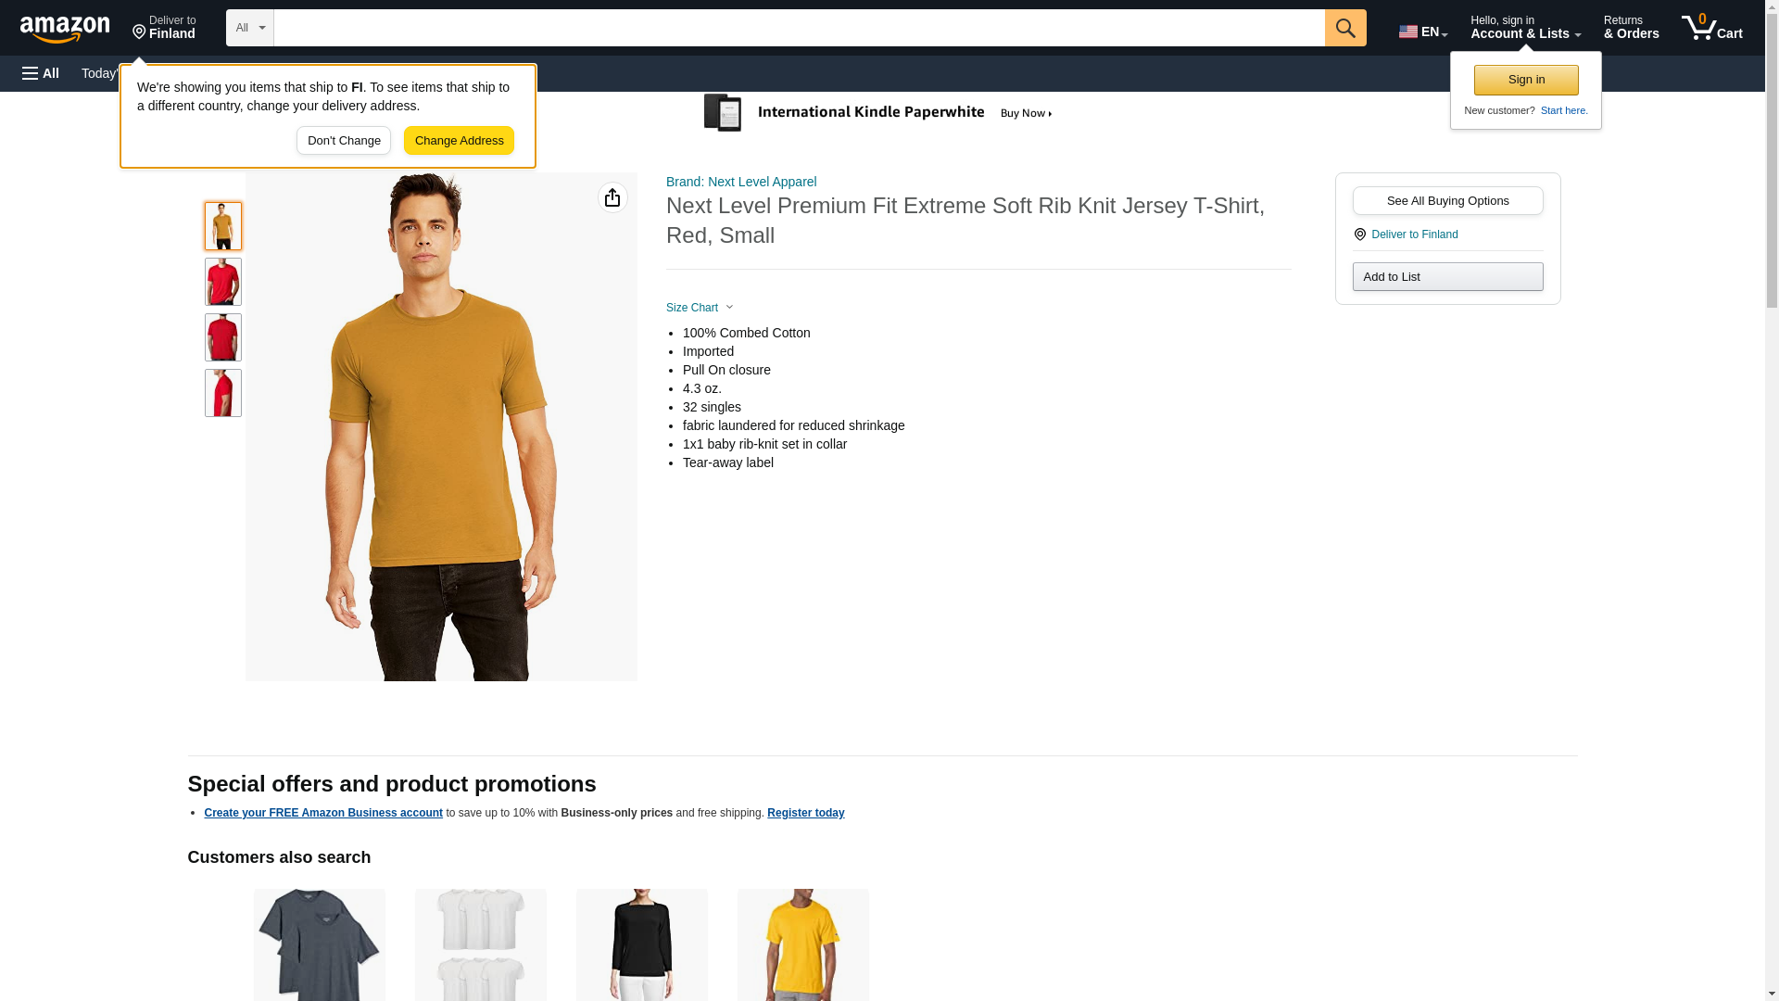Select the mustard shirt thumbnail
The height and width of the screenshot is (1001, 1779).
[x=222, y=226]
